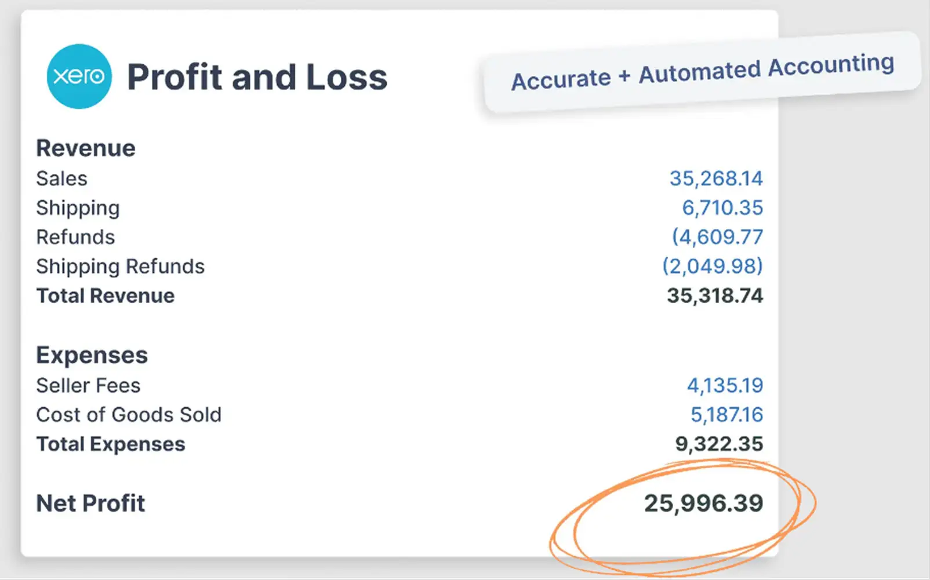This screenshot has width=930, height=580.
Task: Select the Shipping Refunds row label
Action: [120, 267]
